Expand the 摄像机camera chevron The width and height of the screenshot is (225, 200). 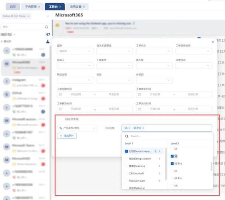tap(159, 166)
